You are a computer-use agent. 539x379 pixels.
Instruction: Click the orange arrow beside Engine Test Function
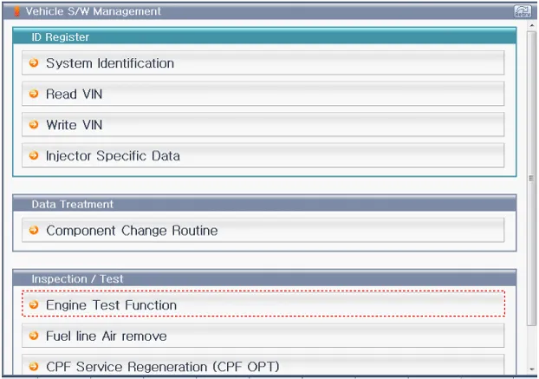(x=34, y=305)
